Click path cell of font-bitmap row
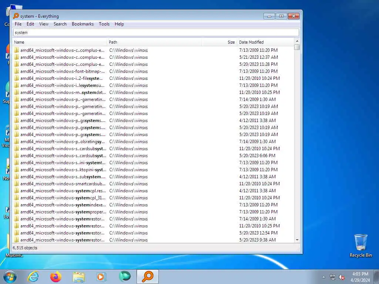Screen dimensions: 379x284 (128, 71)
